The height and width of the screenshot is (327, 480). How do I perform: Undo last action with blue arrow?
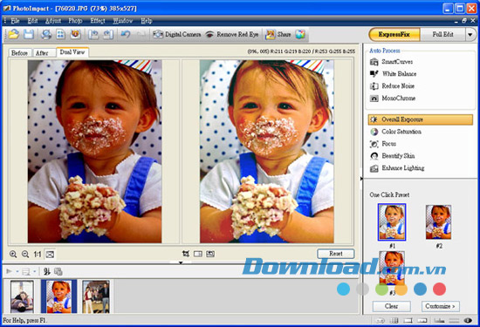[x=126, y=34]
